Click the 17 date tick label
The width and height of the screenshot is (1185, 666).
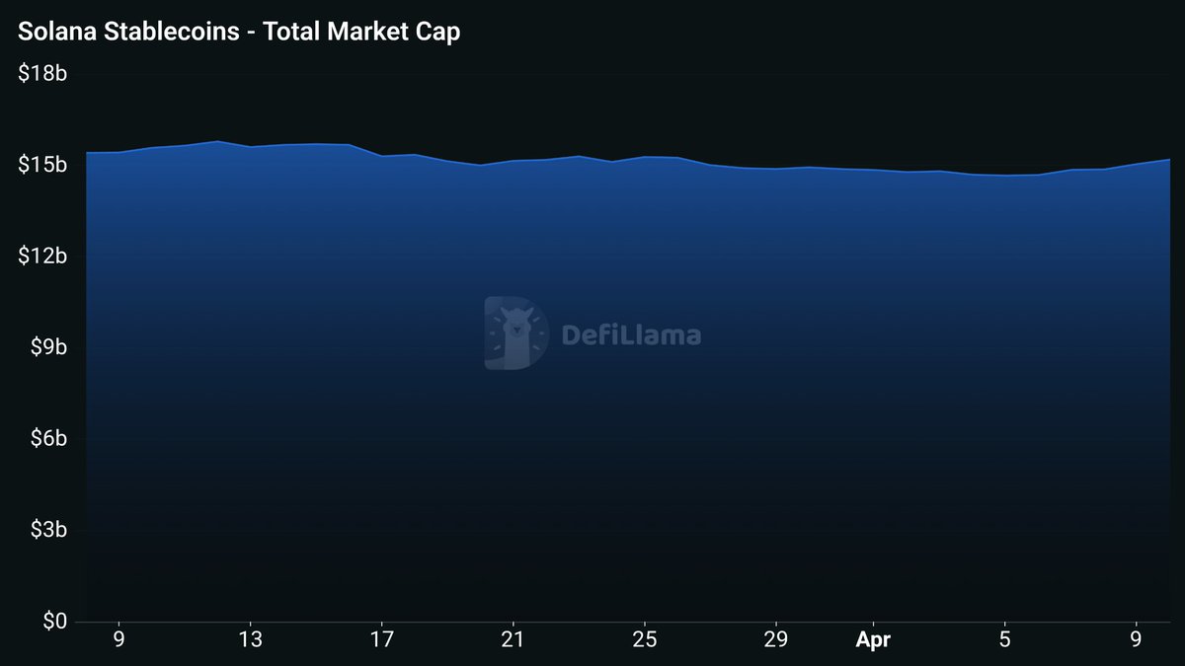pos(382,639)
